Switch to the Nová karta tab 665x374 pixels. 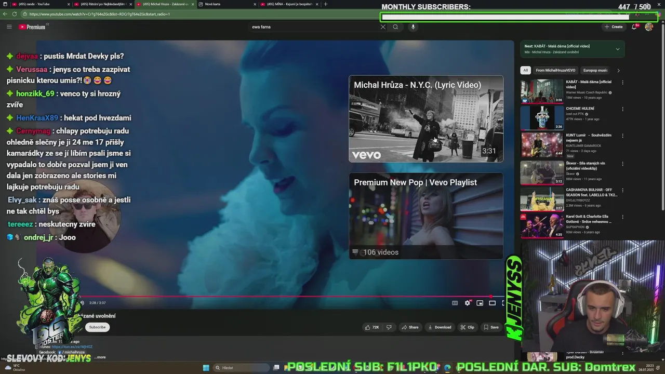226,4
